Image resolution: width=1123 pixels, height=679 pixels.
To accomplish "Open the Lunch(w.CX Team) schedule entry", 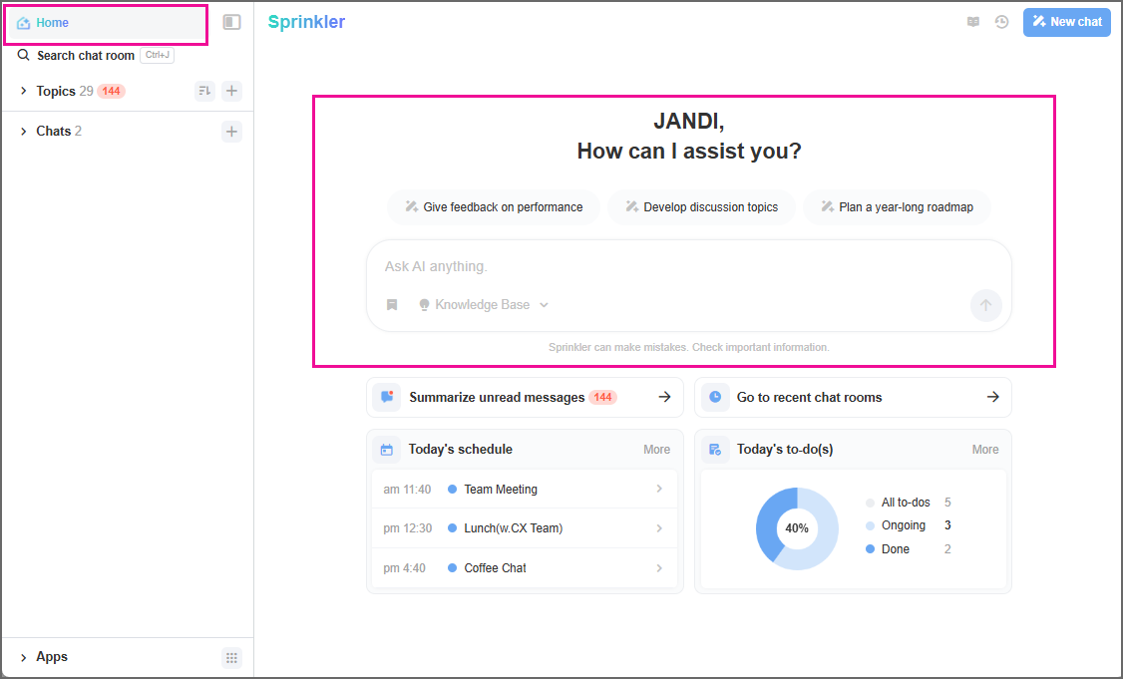I will click(x=525, y=528).
